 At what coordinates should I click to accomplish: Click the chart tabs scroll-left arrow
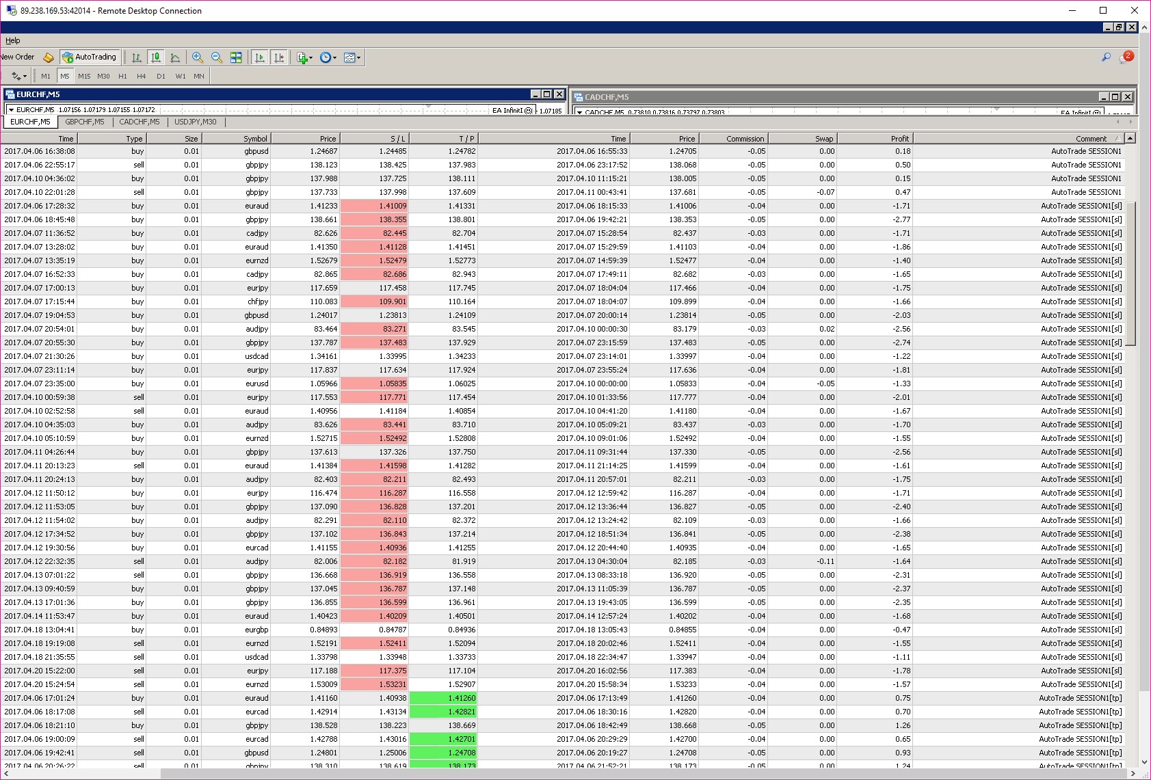(1118, 122)
